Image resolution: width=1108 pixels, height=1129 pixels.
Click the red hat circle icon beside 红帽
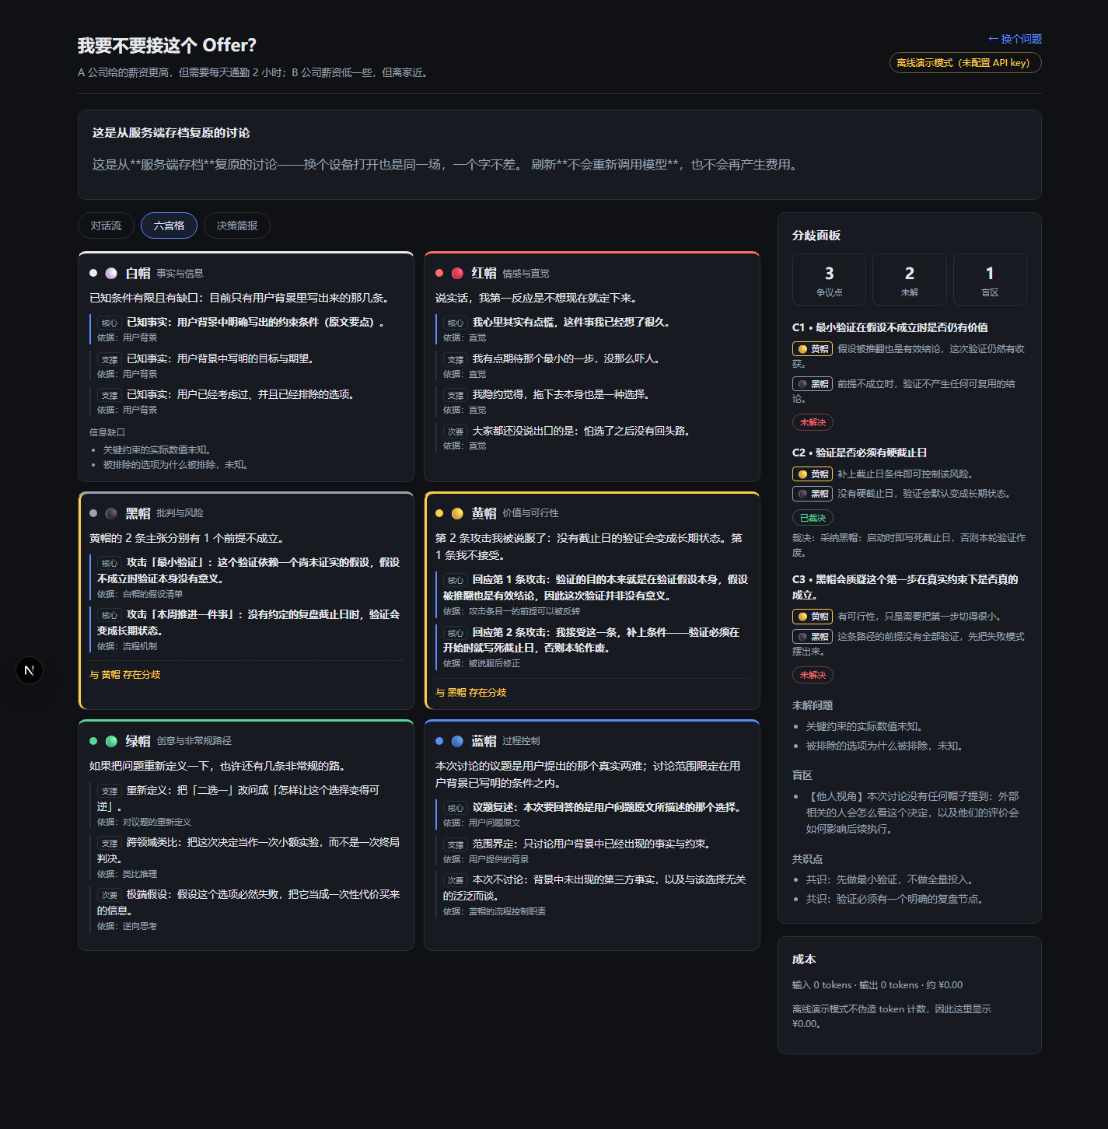pyautogui.click(x=457, y=273)
